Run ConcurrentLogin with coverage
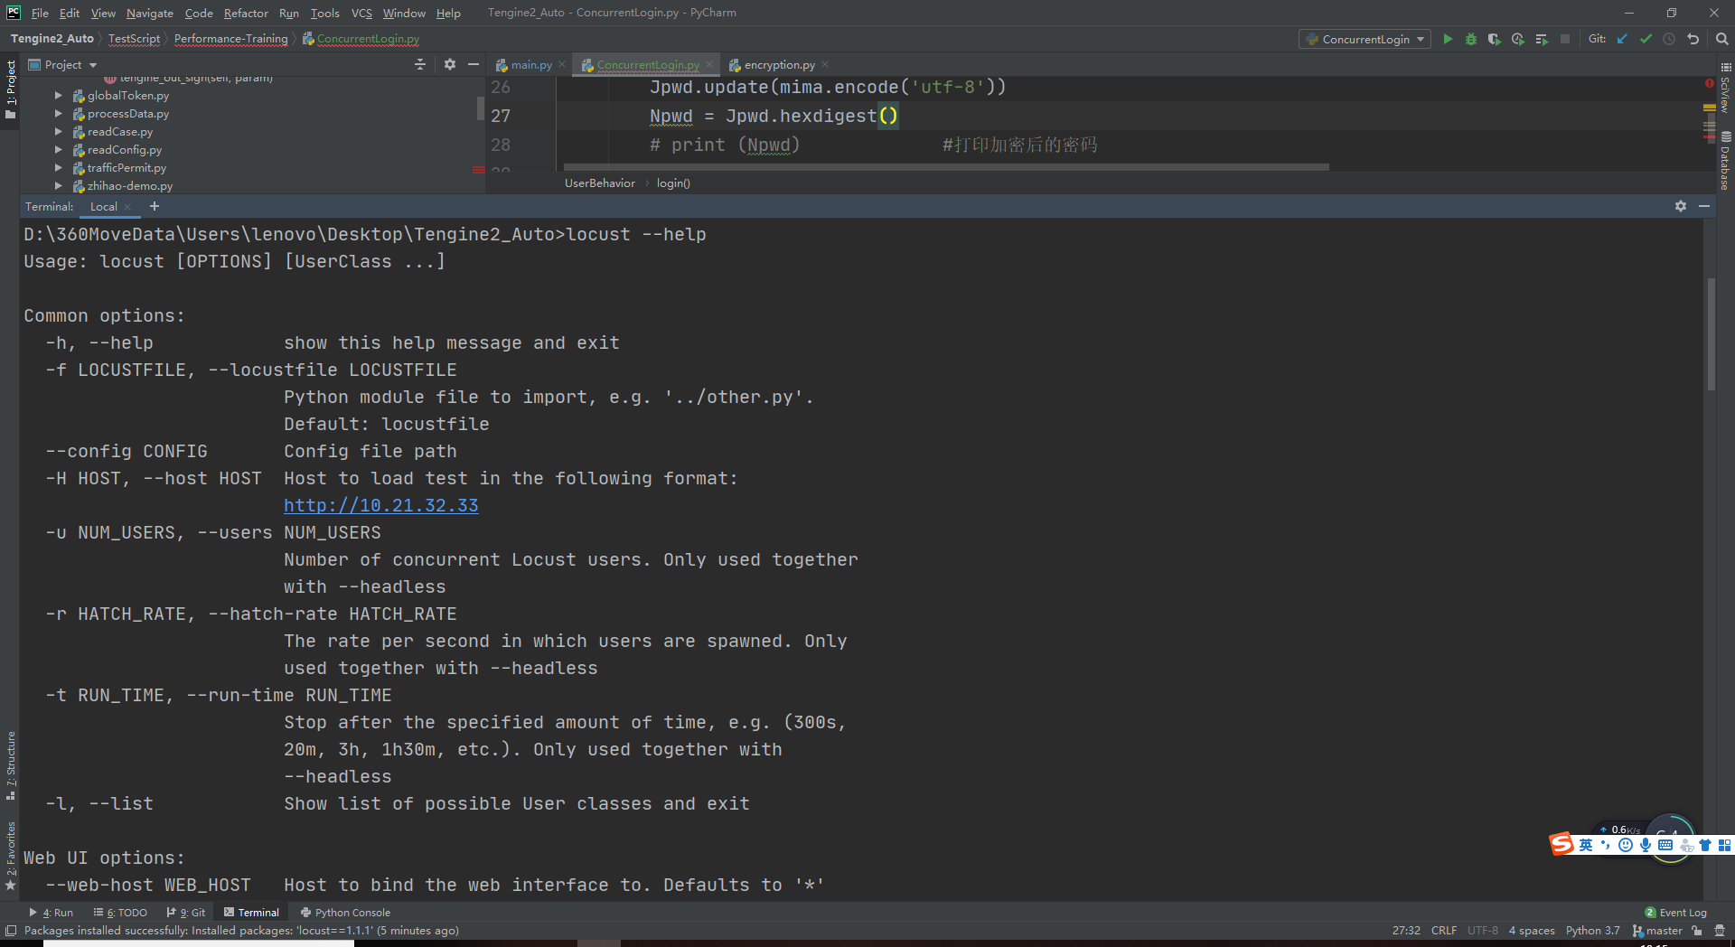 click(x=1495, y=39)
